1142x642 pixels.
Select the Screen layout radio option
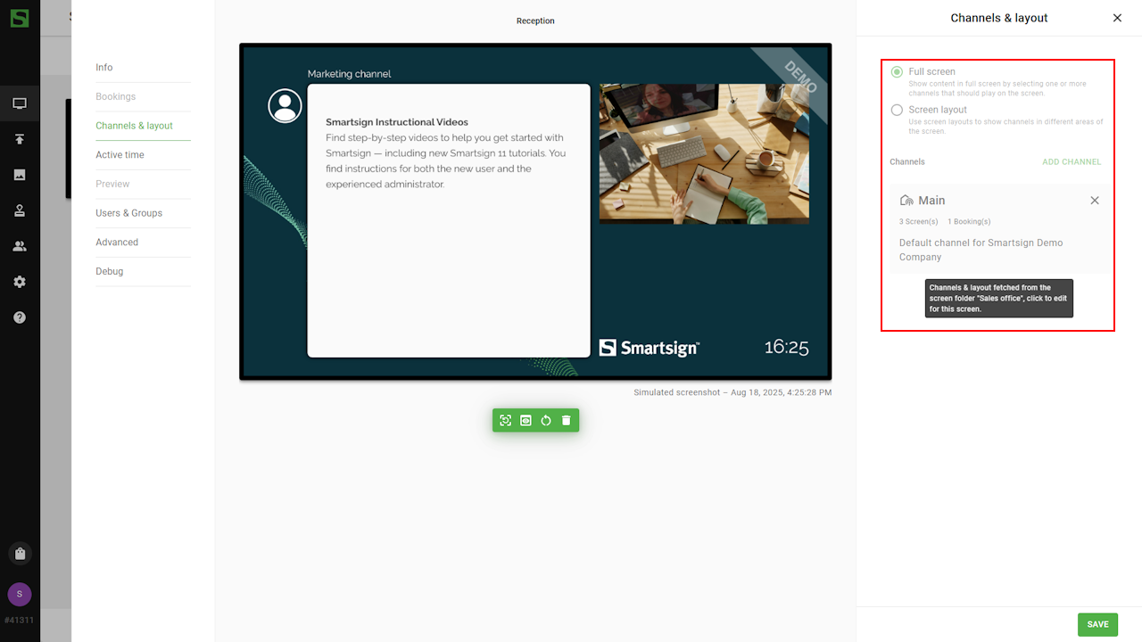pyautogui.click(x=897, y=111)
